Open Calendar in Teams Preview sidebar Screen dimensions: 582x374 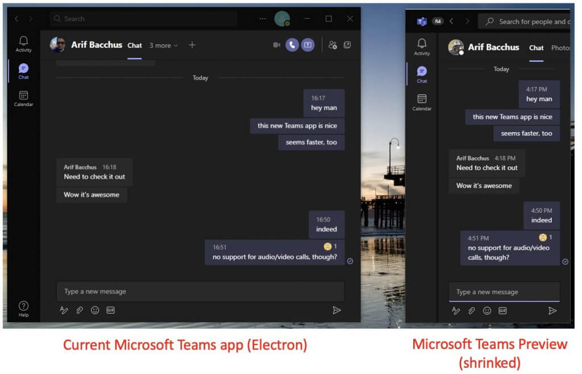click(422, 102)
